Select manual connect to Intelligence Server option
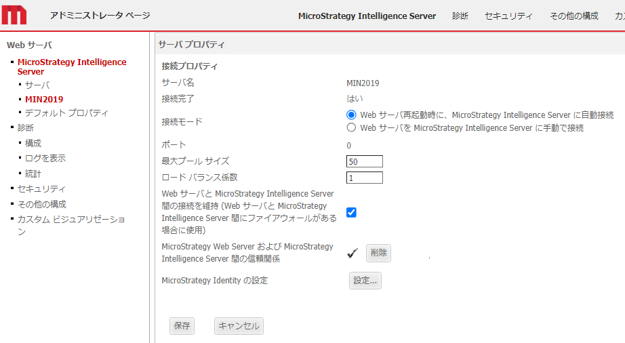Image resolution: width=625 pixels, height=343 pixels. pyautogui.click(x=351, y=128)
